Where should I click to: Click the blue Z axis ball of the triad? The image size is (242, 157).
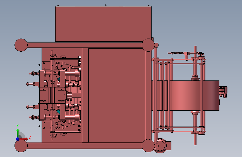18,139
